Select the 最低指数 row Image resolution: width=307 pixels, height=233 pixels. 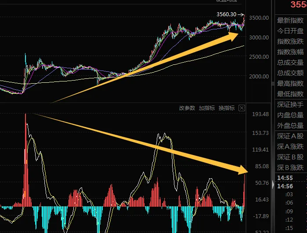pos(291,94)
